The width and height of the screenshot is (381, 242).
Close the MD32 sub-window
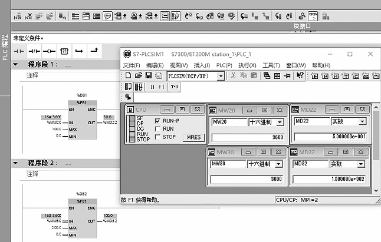point(360,152)
